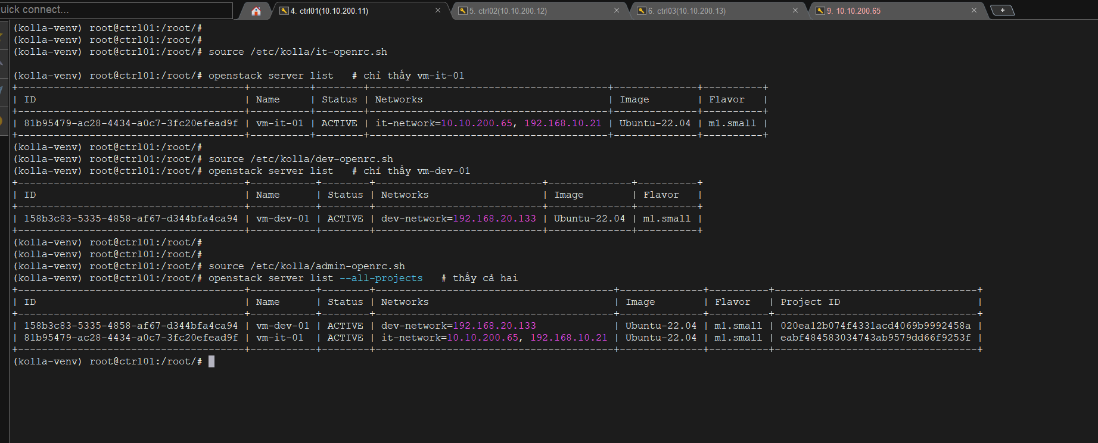Close the ctrl01(10.10.200.11) tab
The image size is (1098, 443).
(x=438, y=10)
